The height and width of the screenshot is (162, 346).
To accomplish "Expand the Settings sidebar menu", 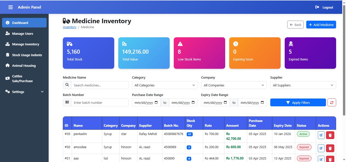I will 24,92.
